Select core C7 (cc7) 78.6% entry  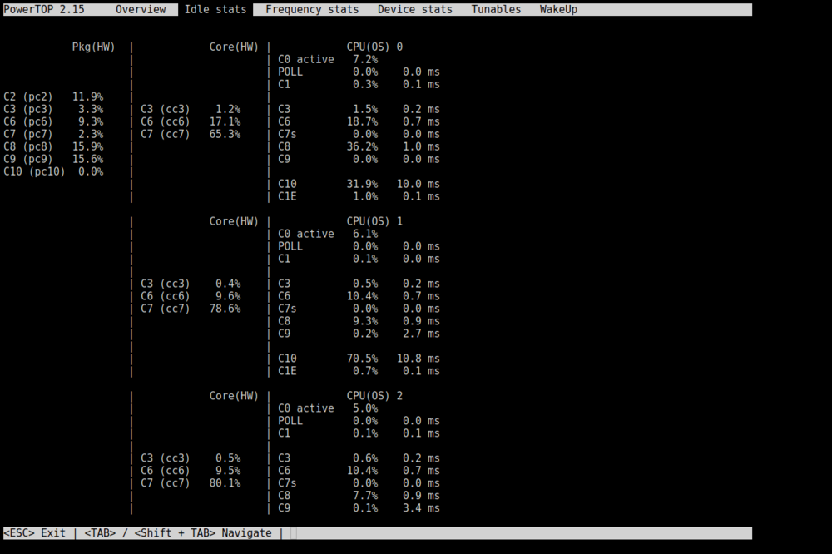pos(191,309)
